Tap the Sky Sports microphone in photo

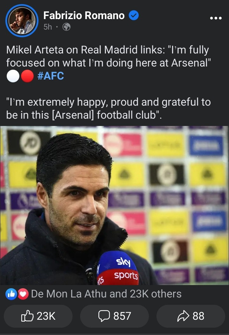coord(118,268)
